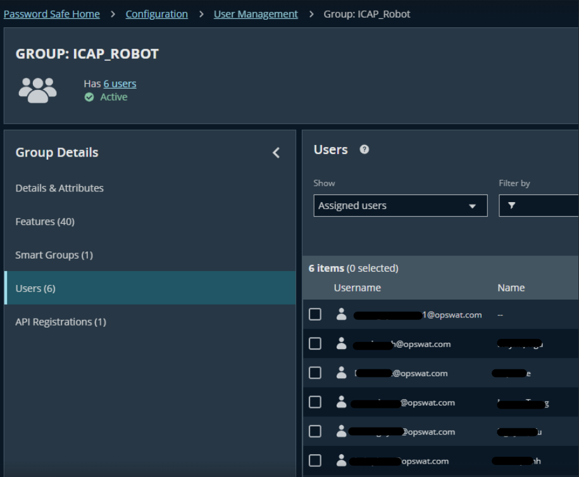Image resolution: width=579 pixels, height=477 pixels.
Task: Select the fifth user row checkbox
Action: point(315,431)
